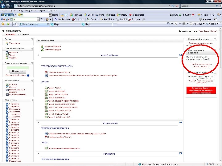The height and width of the screenshot is (166, 222).
Task: Toggle single-section view for section 2
Action: tap(181, 123)
